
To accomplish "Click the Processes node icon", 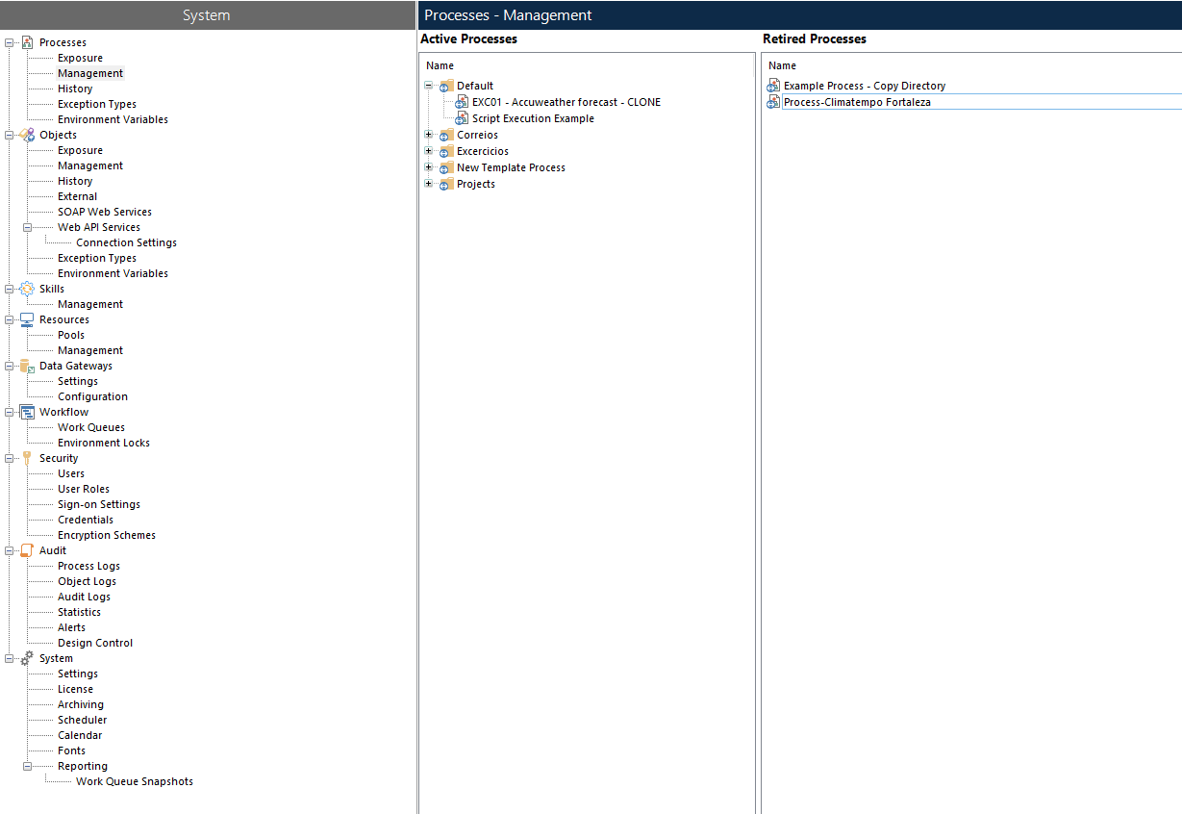I will coord(27,42).
